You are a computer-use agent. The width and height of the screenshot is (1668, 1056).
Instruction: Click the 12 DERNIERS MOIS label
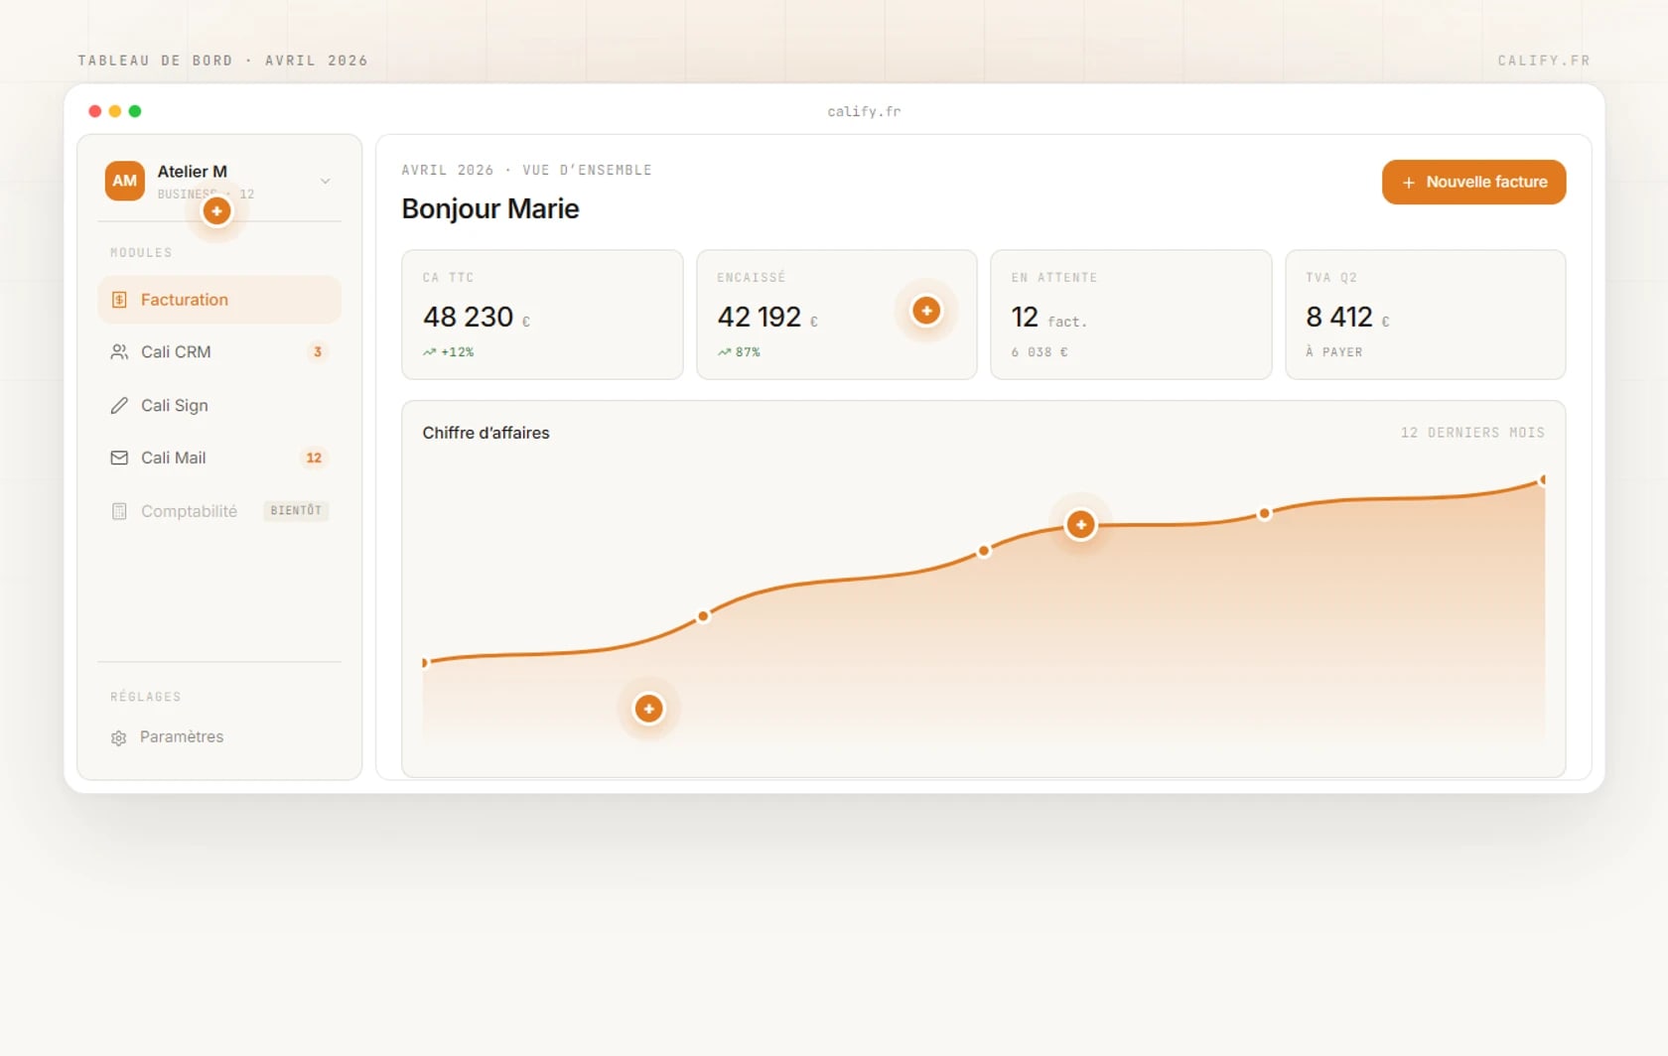click(1472, 433)
